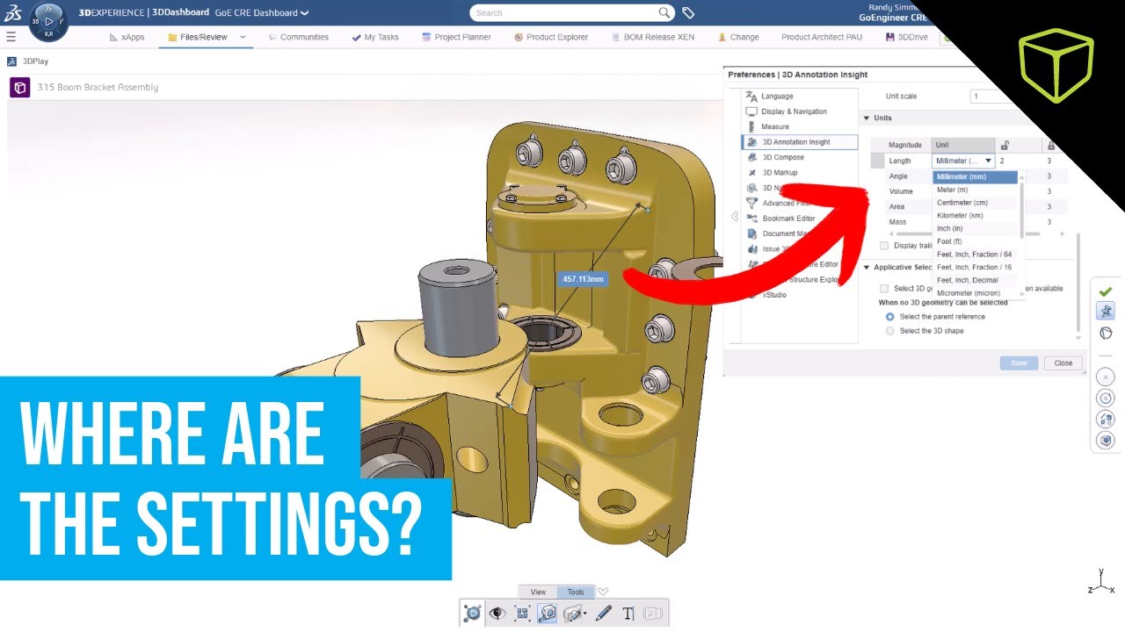
Task: Collapse the preferences sidebar with left chevron
Action: click(x=735, y=217)
